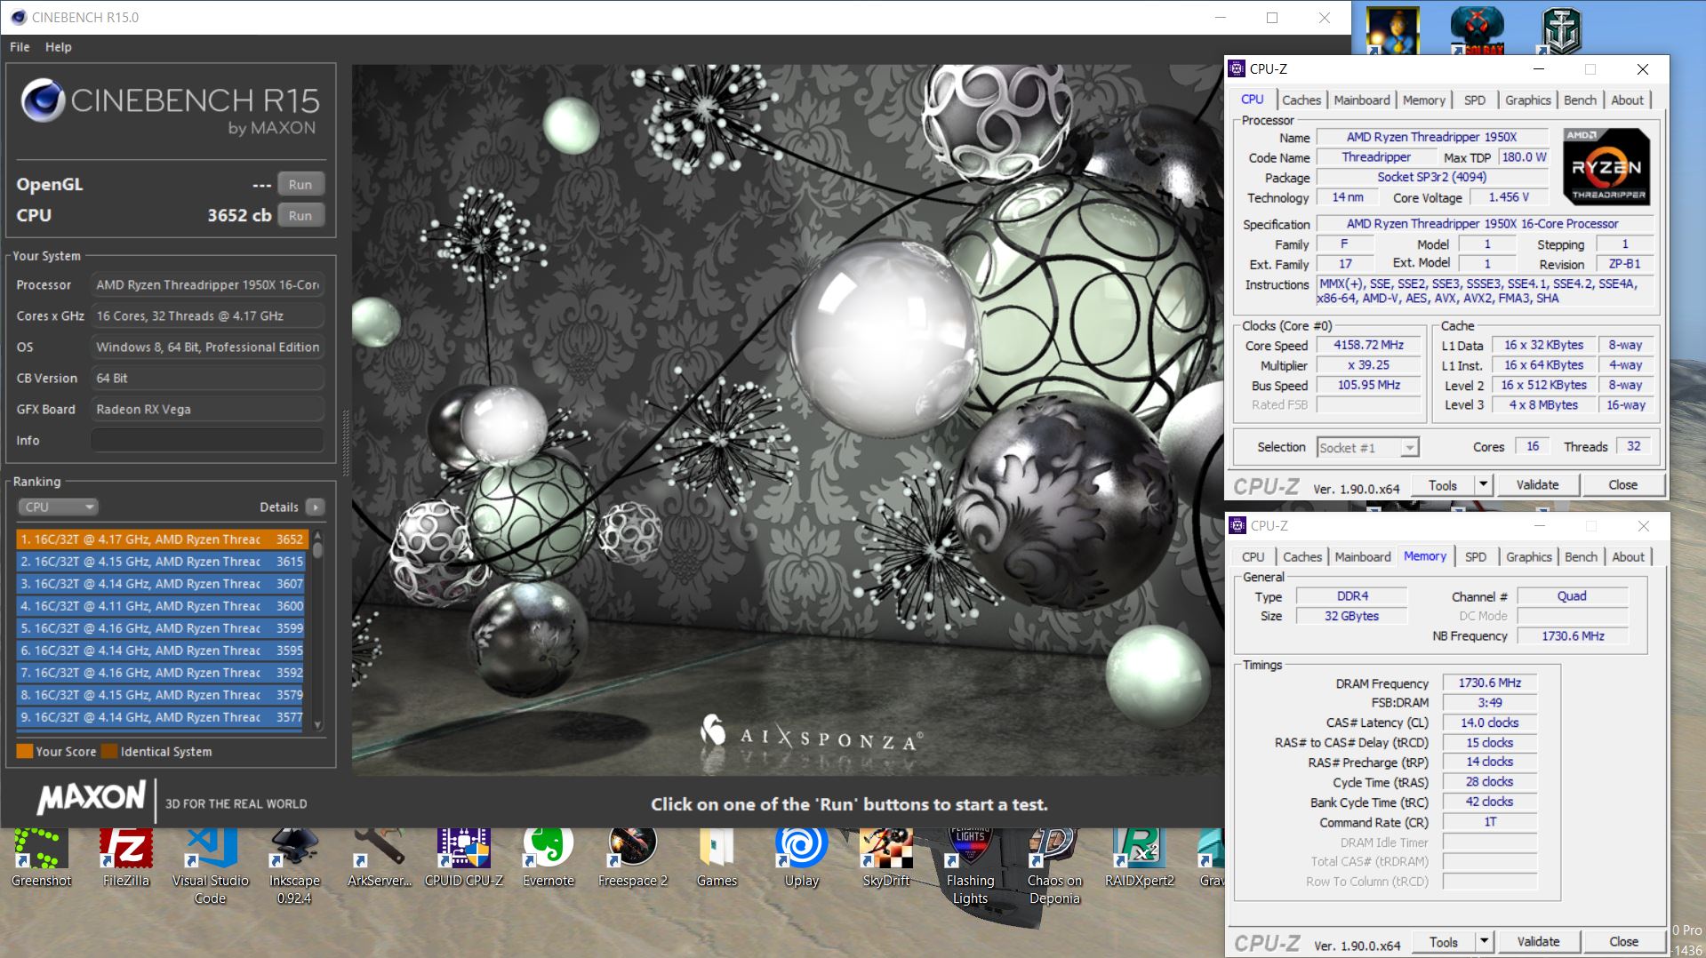Open Bench tab in upper CPU-Z window
Viewport: 1706px width, 958px height.
point(1580,100)
